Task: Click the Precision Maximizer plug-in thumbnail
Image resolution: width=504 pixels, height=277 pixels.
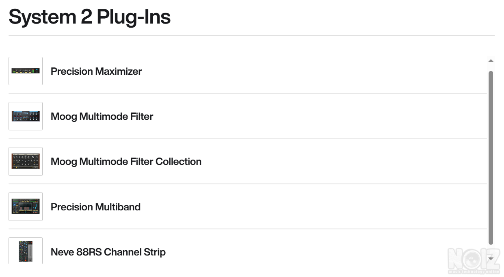Action: point(26,71)
